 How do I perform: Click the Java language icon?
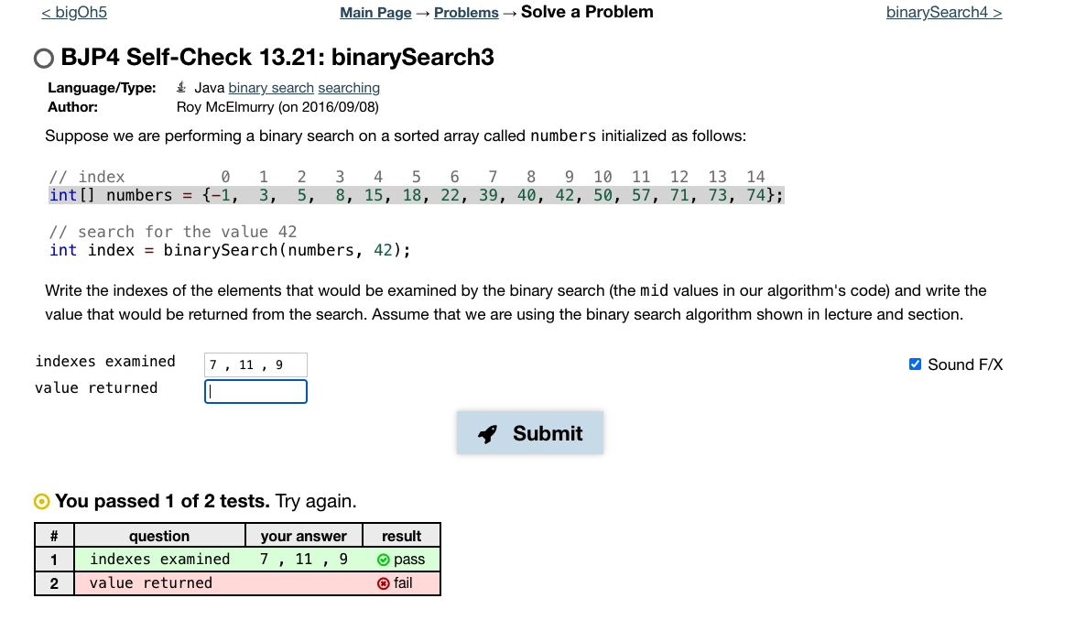[x=181, y=87]
